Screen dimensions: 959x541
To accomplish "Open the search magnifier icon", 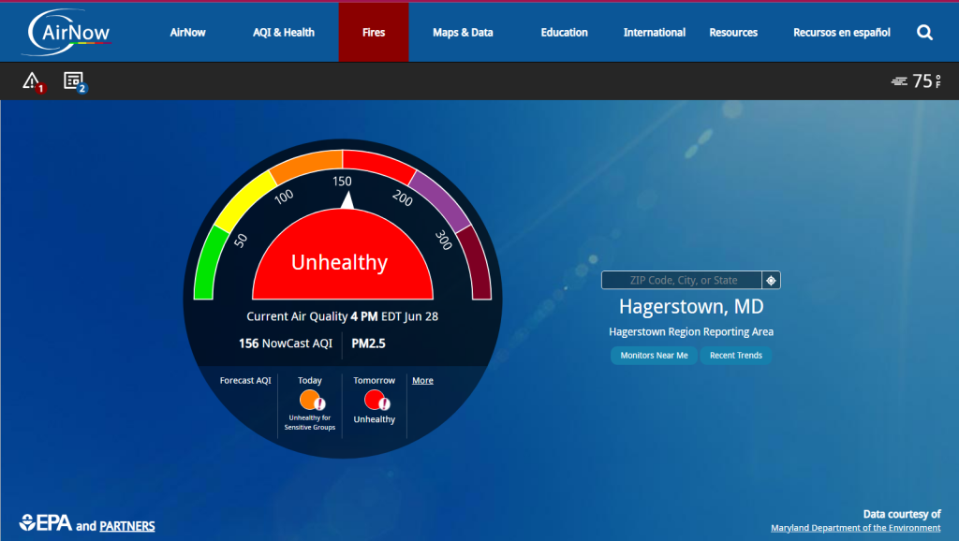I will pyautogui.click(x=924, y=33).
